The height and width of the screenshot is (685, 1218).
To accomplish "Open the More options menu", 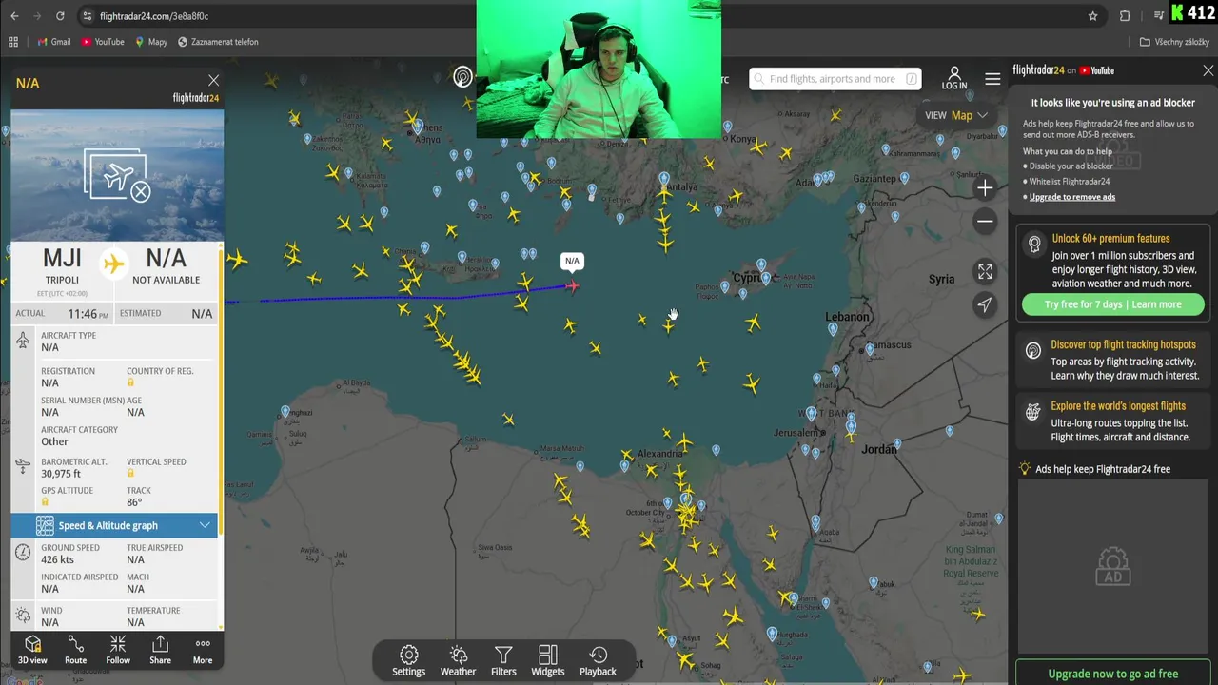I will point(203,651).
